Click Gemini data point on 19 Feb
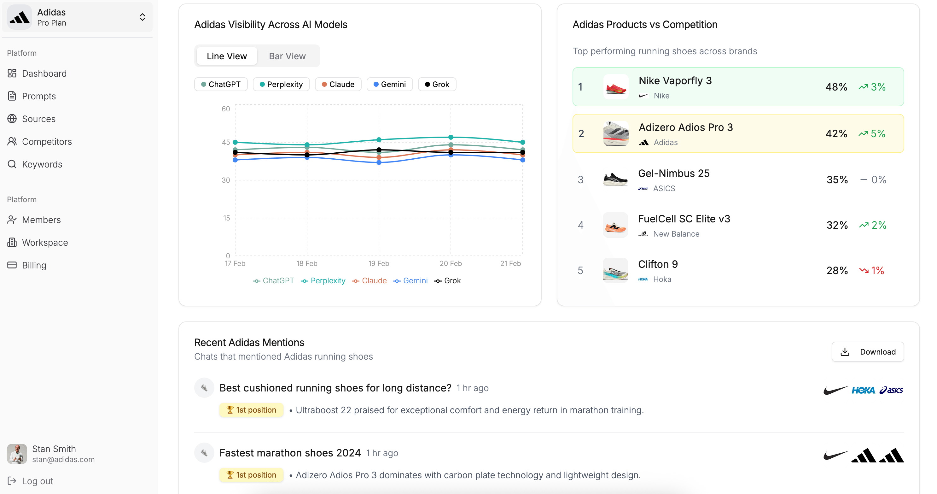Viewport: 937px width, 494px height. (379, 162)
